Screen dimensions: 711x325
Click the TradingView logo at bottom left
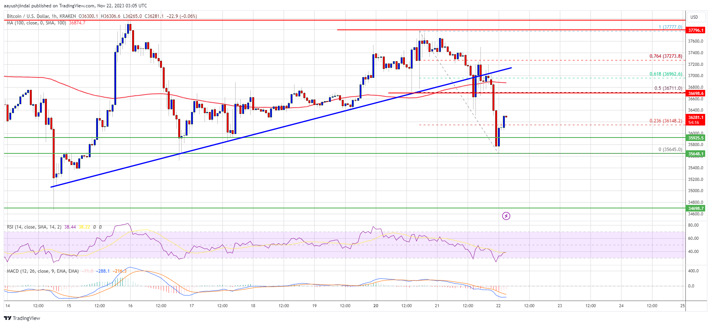tap(22, 318)
